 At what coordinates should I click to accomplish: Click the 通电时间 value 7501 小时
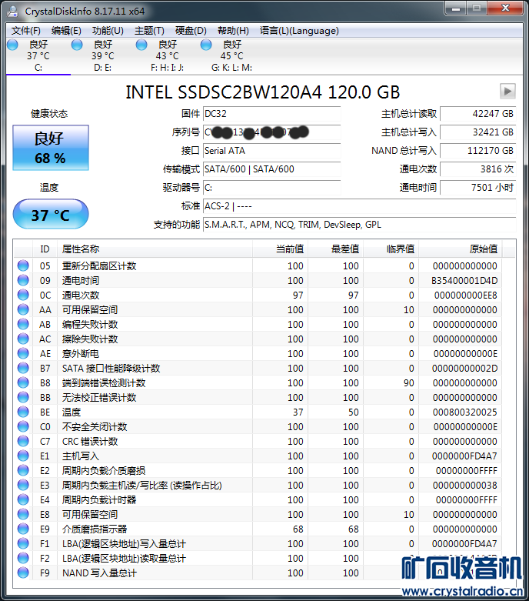point(478,188)
